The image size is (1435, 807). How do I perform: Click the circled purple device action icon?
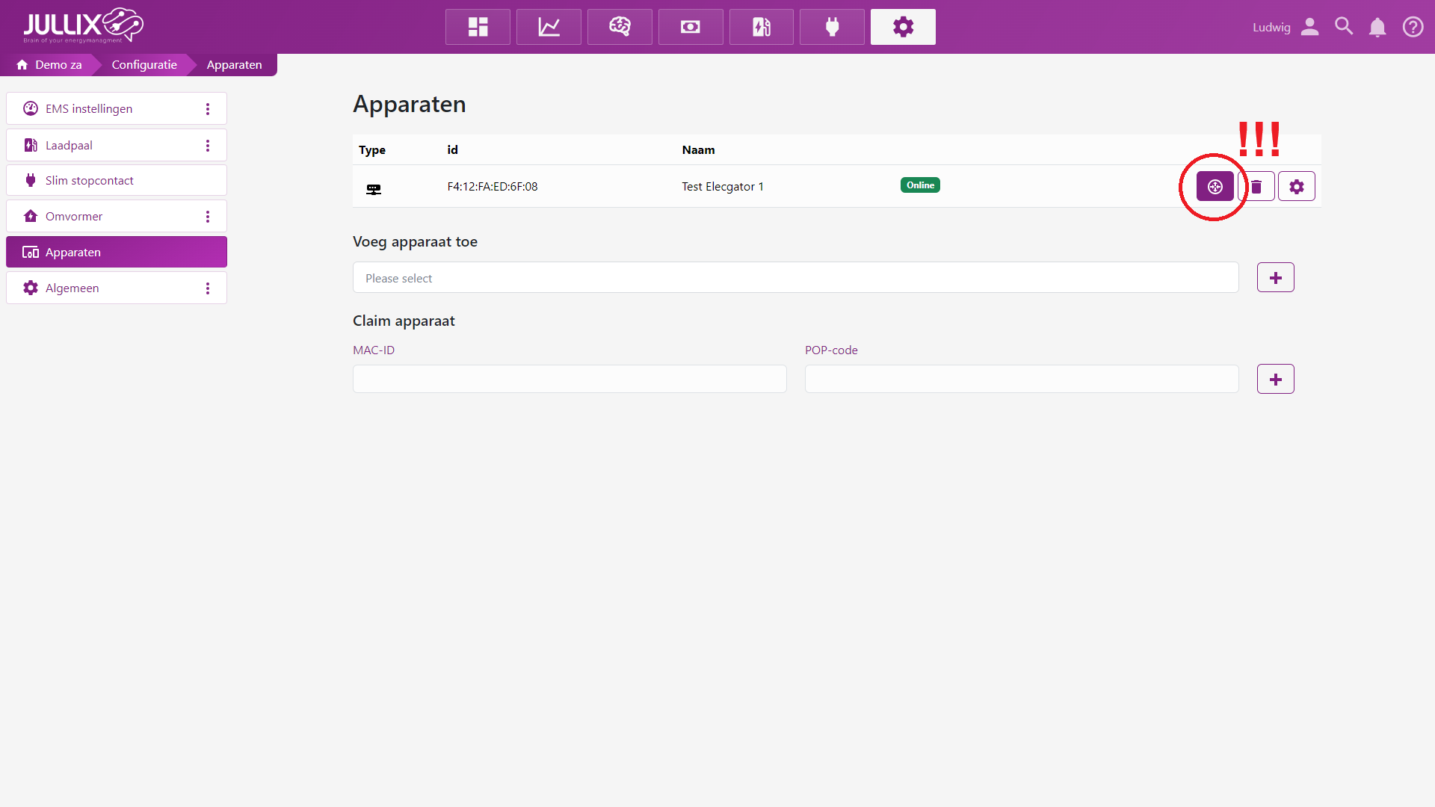1215,187
